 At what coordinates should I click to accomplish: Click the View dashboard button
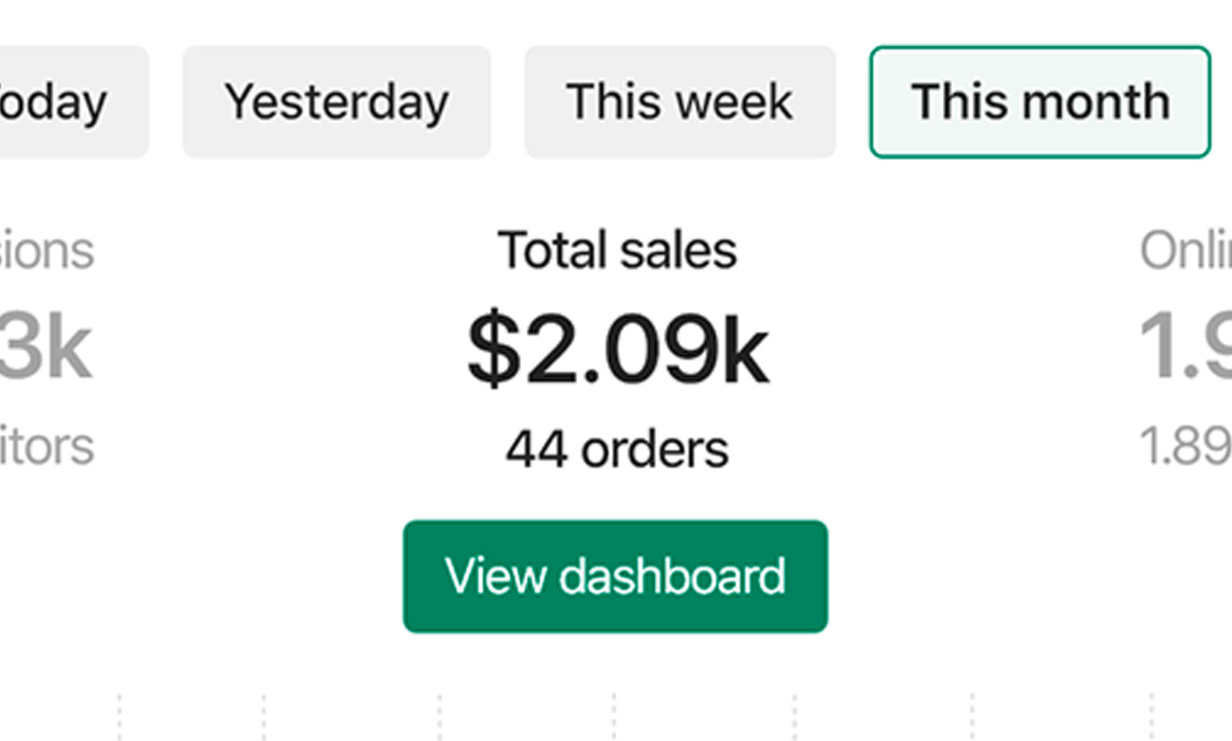point(615,576)
